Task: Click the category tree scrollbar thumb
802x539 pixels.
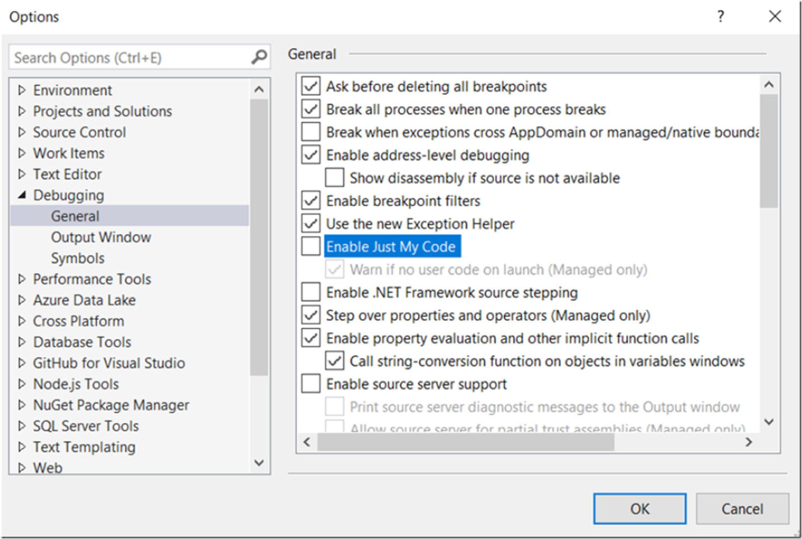Action: 259,237
